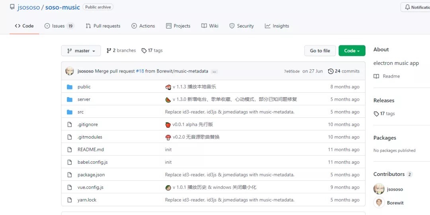This screenshot has height=215, width=430.
Task: Expand commit message ellipsis button
Action: [215, 72]
